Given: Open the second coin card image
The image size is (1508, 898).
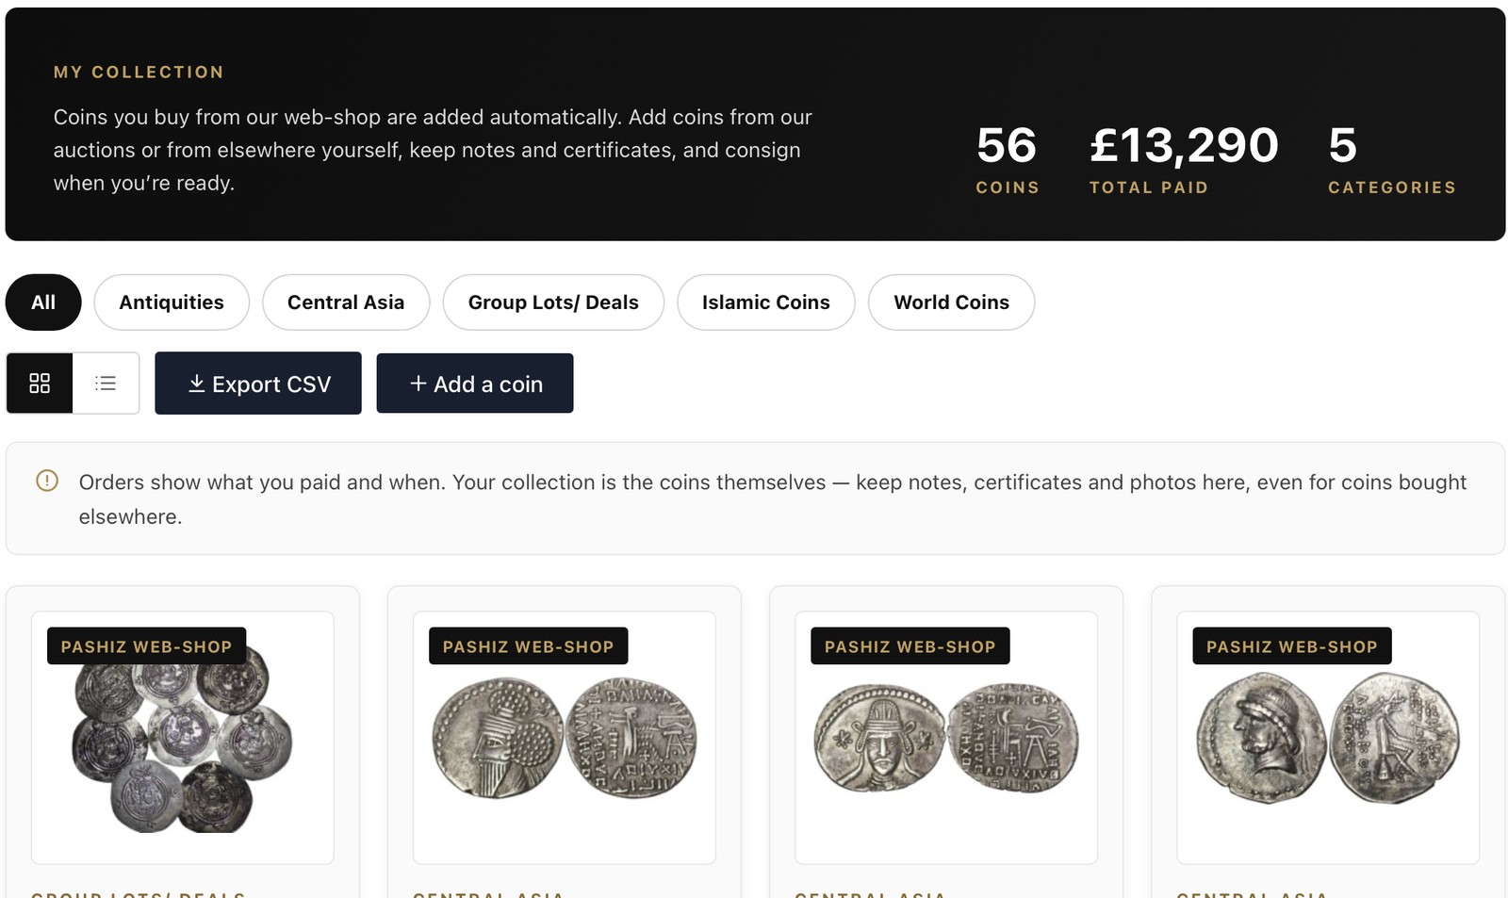Looking at the screenshot, I should pos(565,738).
